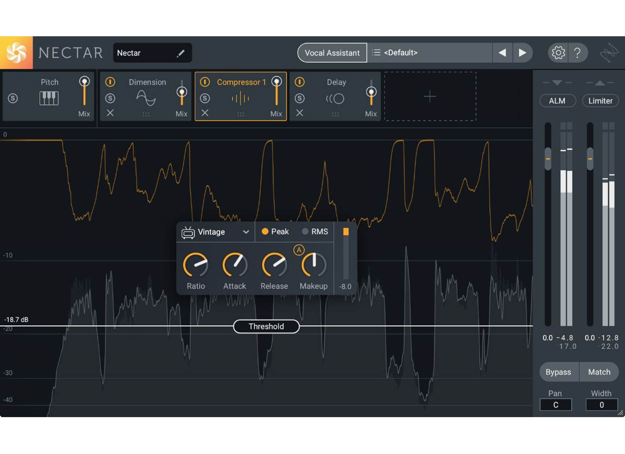Click the Vintage mode TV icon
Screen dimensions: 625x454
pyautogui.click(x=188, y=233)
